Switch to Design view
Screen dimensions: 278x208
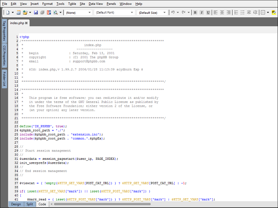[x=16, y=204]
